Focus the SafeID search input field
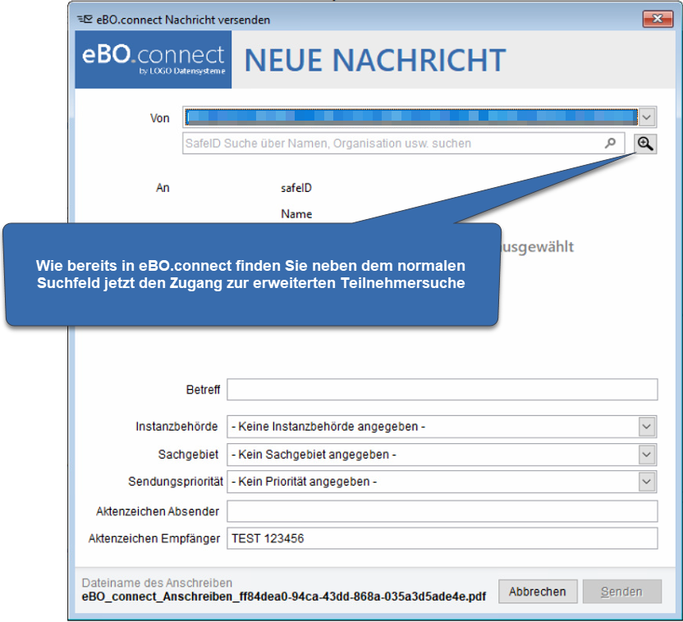683x622 pixels. [x=403, y=144]
